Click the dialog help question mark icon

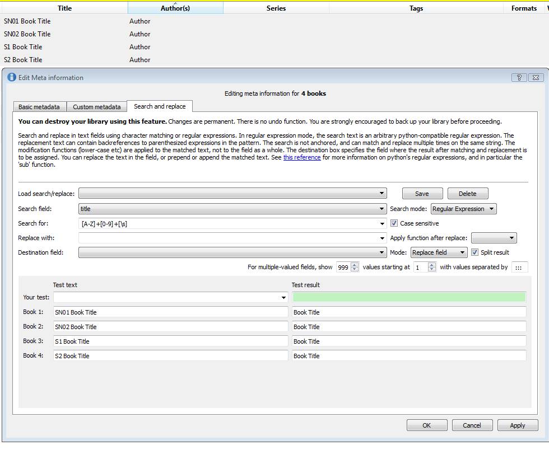[x=519, y=78]
